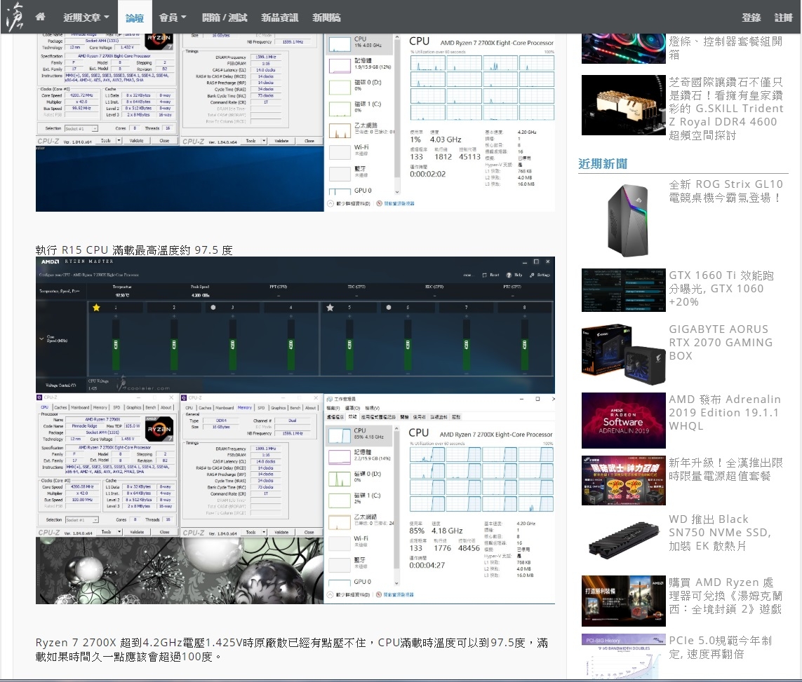Viewport: 802px width, 682px height.
Task: Read the WD Black SN750 NVMe SSD news
Action: coord(720,533)
